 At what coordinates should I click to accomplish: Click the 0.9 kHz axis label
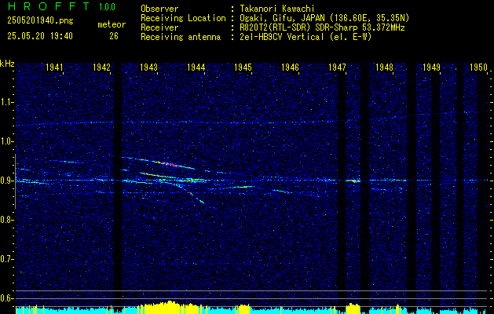(x=7, y=181)
